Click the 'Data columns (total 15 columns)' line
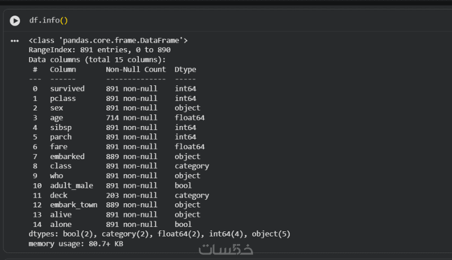This screenshot has width=452, height=260. coord(97,60)
